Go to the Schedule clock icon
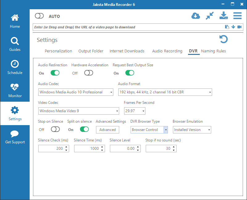 point(15,64)
